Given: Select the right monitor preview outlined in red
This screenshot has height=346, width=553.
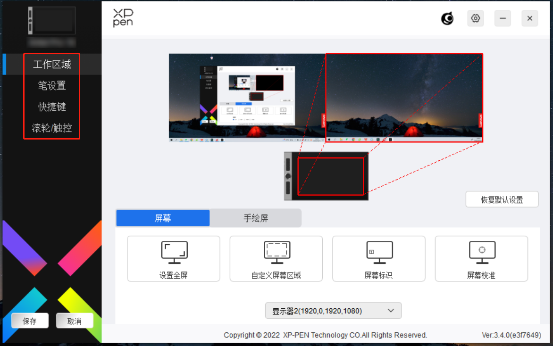Looking at the screenshot, I should click(404, 98).
